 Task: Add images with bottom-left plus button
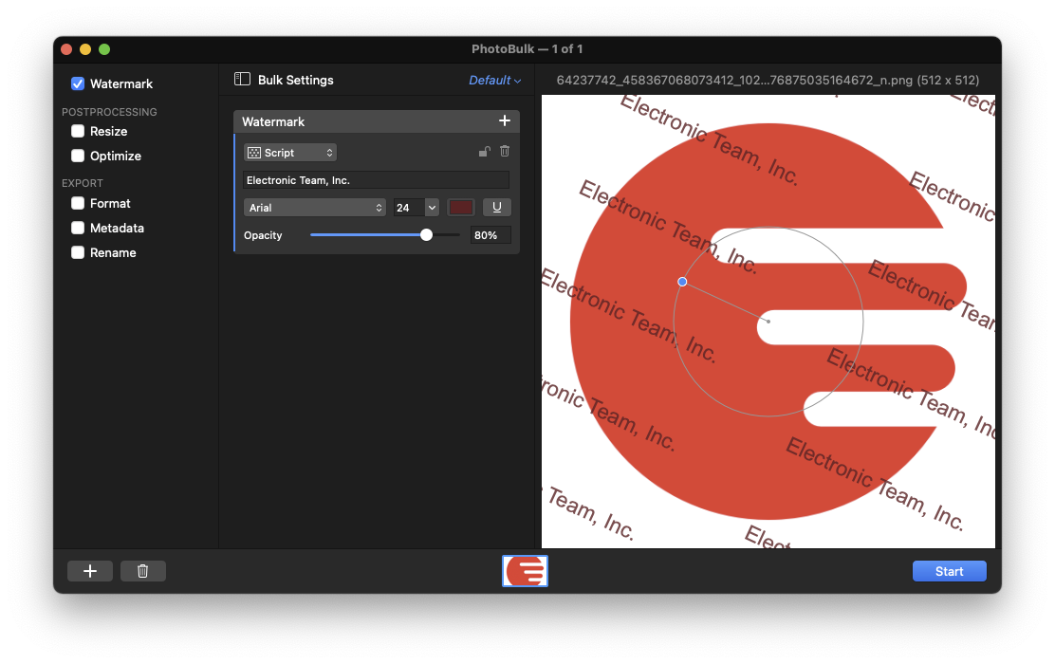[x=90, y=571]
